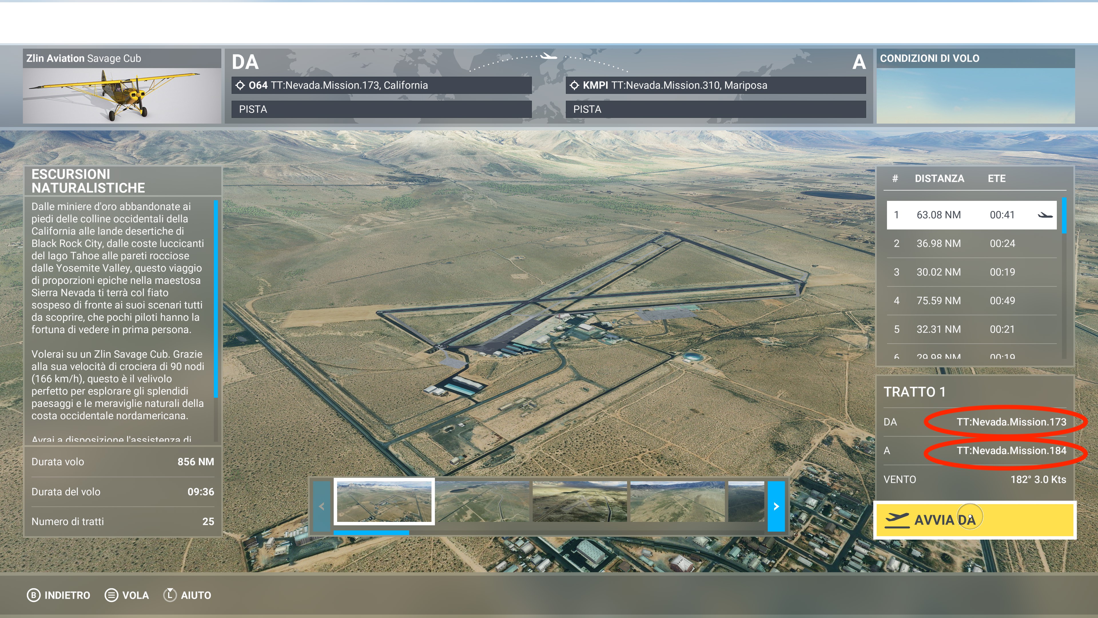Click the gallery blue progress scrollbar
The image size is (1098, 618).
pyautogui.click(x=371, y=532)
